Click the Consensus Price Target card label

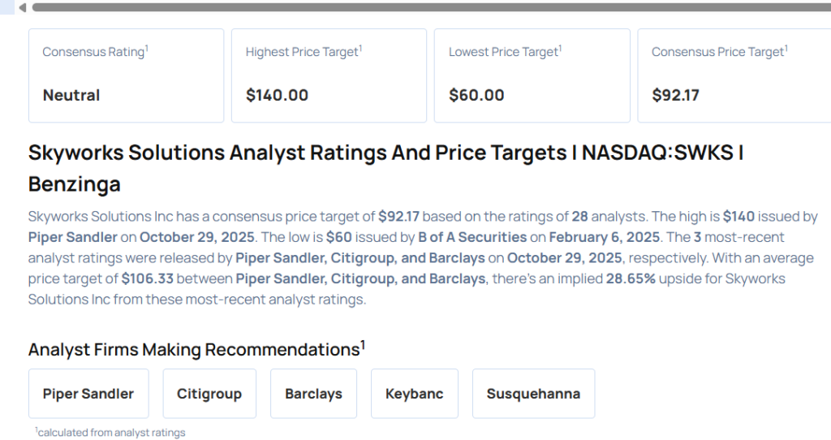click(718, 52)
